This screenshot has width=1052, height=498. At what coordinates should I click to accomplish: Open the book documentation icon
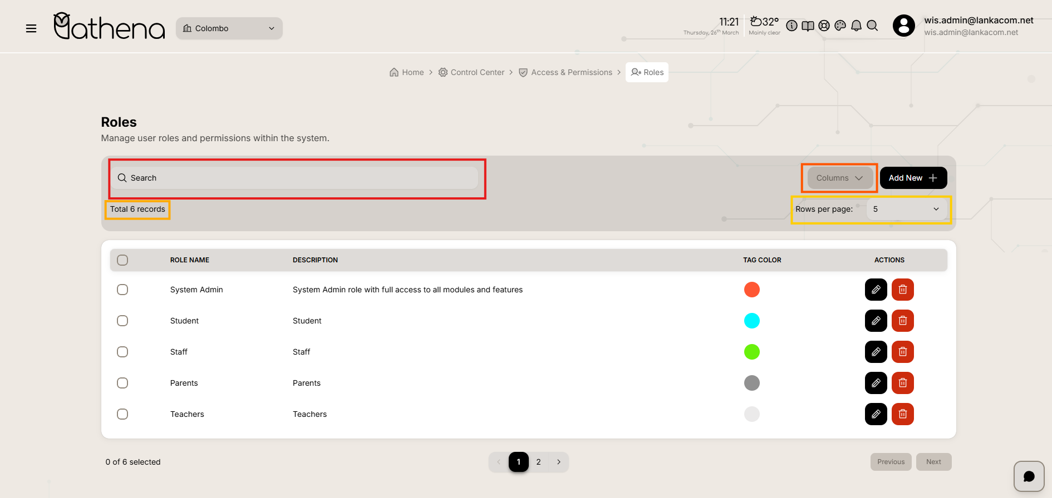808,26
